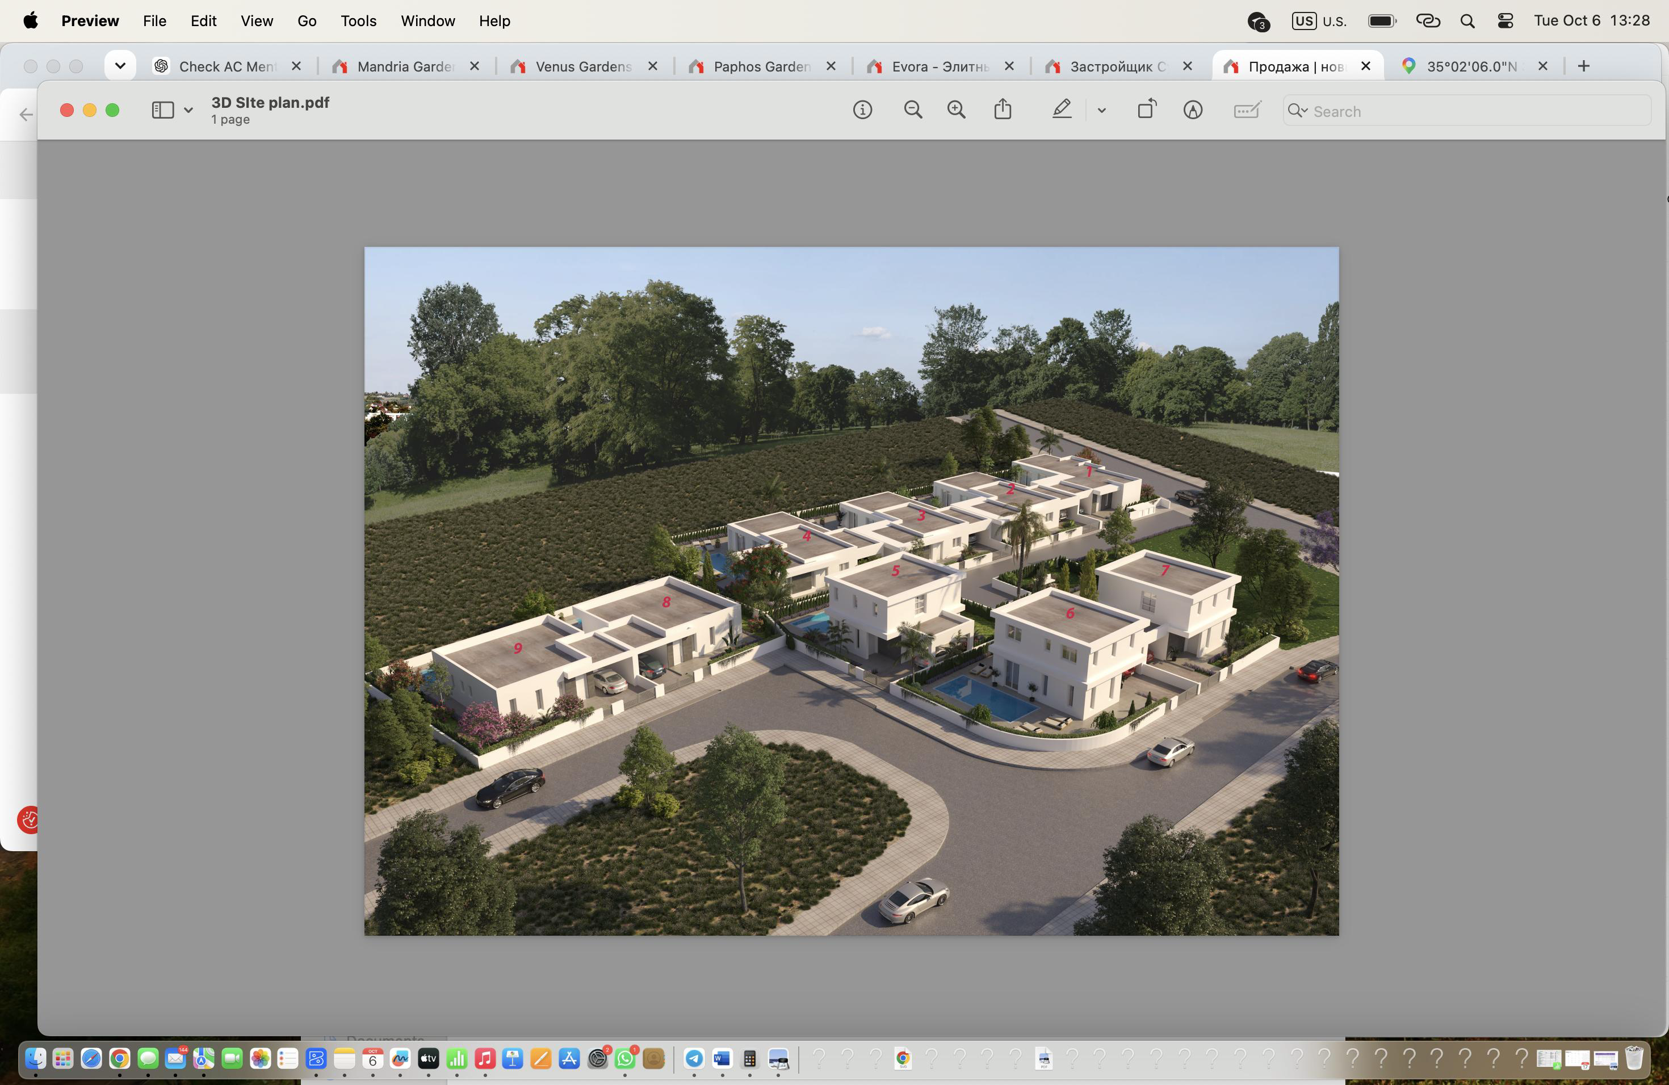The width and height of the screenshot is (1669, 1085).
Task: Open Finder from the Dock
Action: (35, 1058)
